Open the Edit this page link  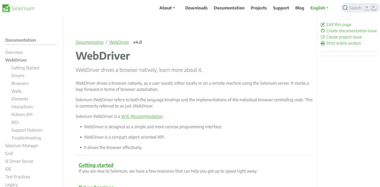[339, 25]
